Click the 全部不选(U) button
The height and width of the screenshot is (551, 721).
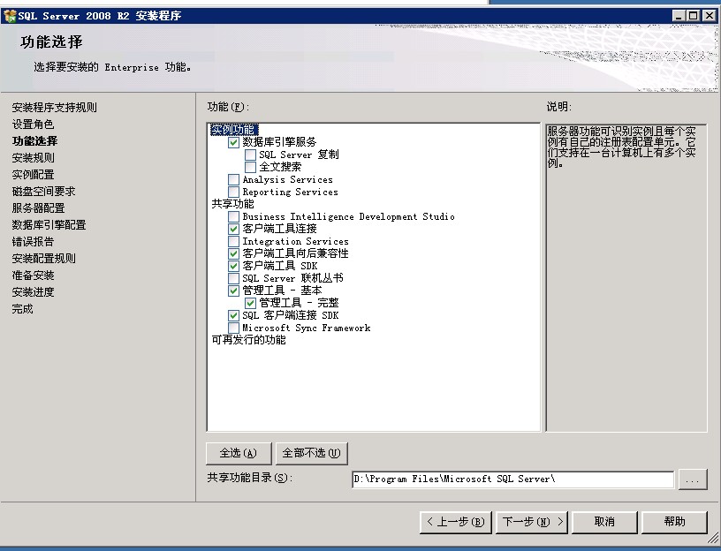pos(311,454)
